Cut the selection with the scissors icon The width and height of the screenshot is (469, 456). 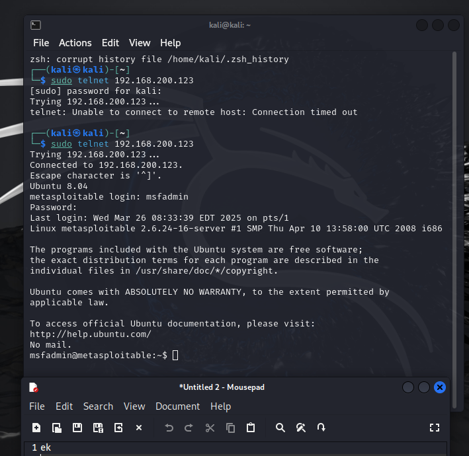(210, 428)
